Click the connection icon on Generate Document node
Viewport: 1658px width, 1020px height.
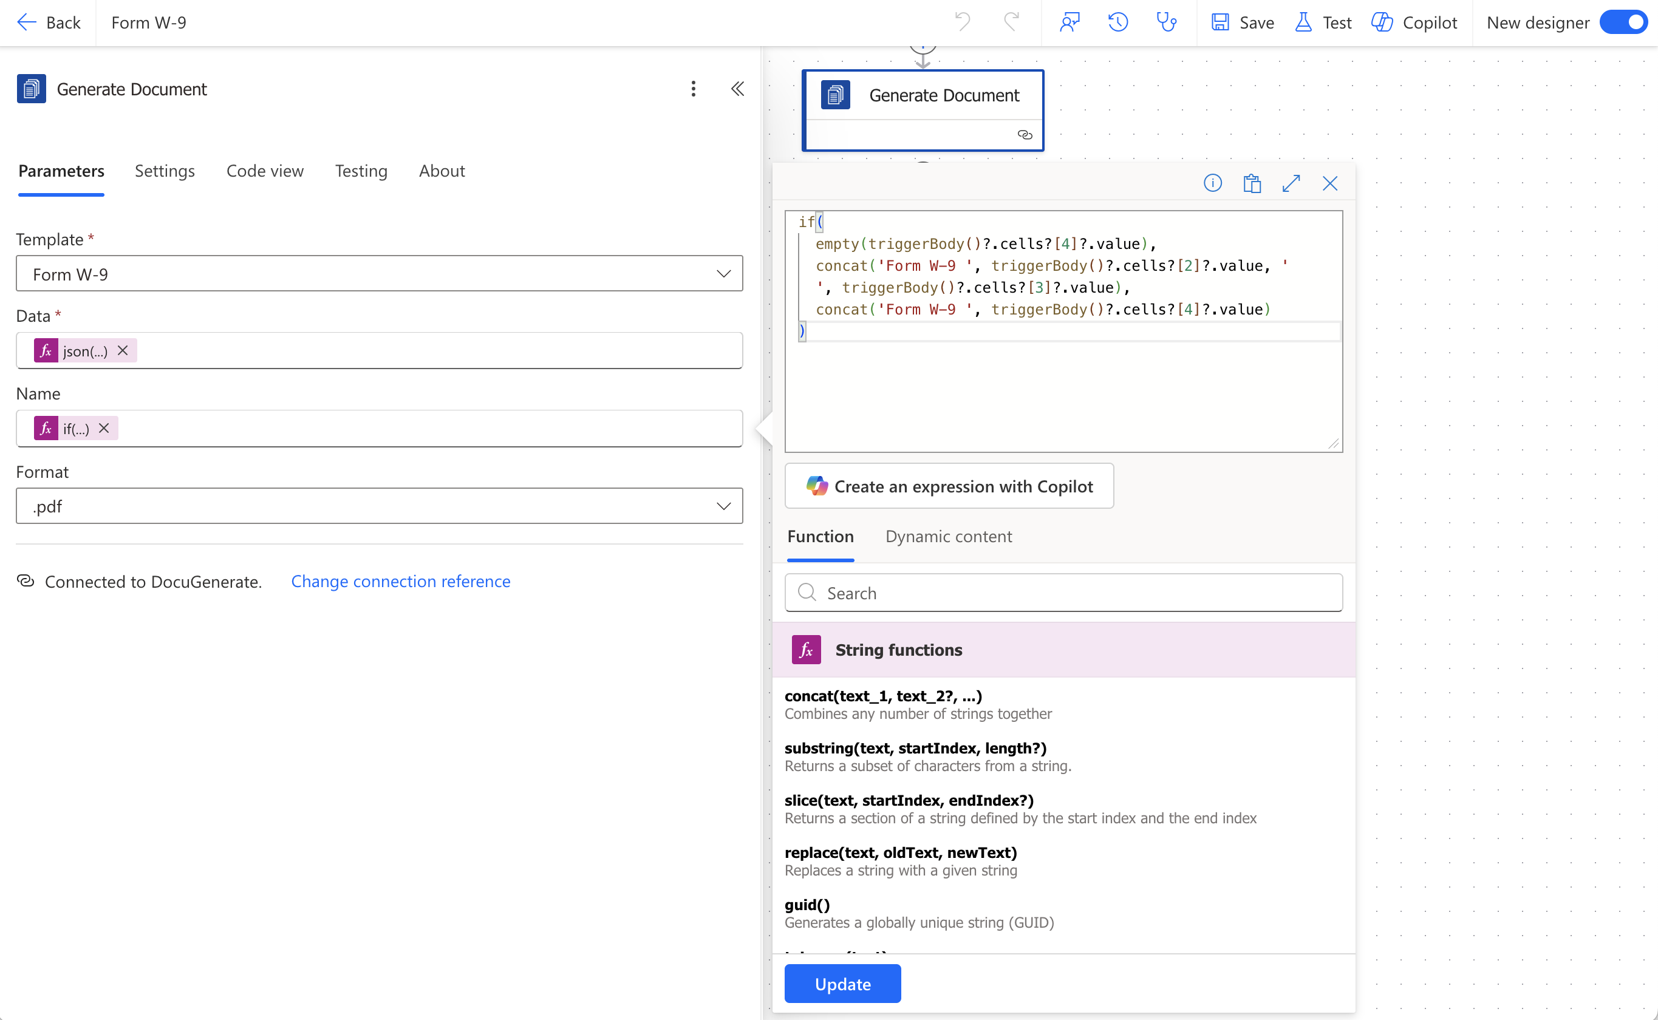1025,135
